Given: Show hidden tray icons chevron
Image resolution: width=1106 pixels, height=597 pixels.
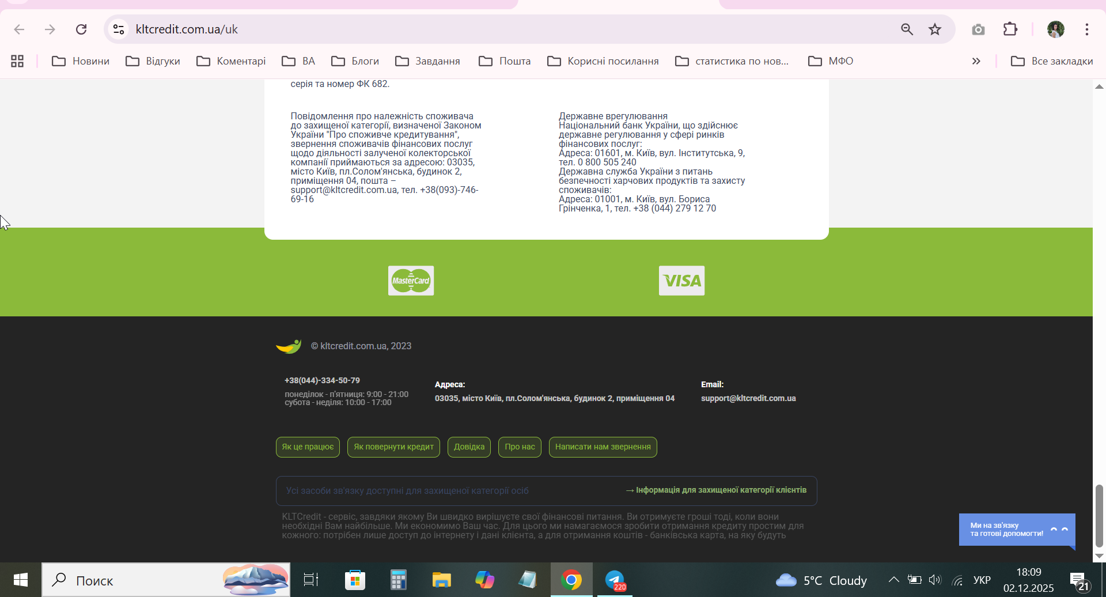Looking at the screenshot, I should 893,580.
